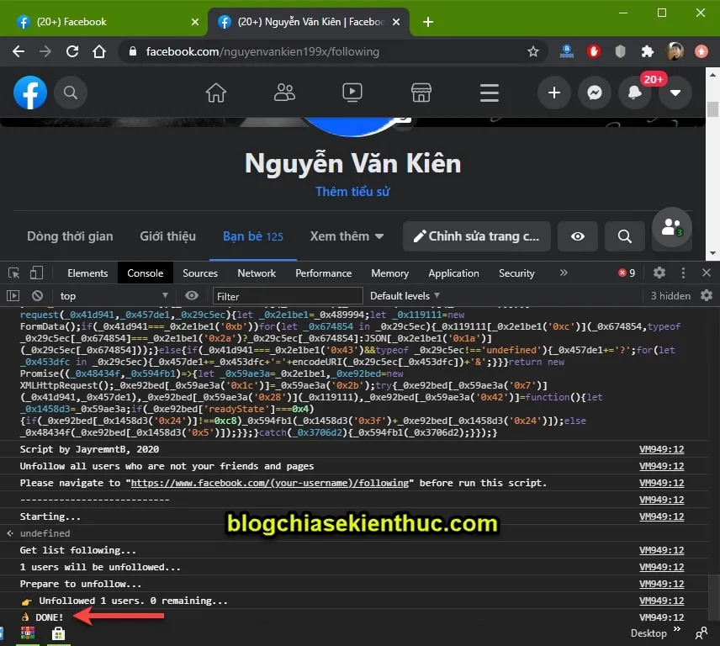Open the browser extensions puzzle menu
This screenshot has height=646, width=720.
(648, 51)
